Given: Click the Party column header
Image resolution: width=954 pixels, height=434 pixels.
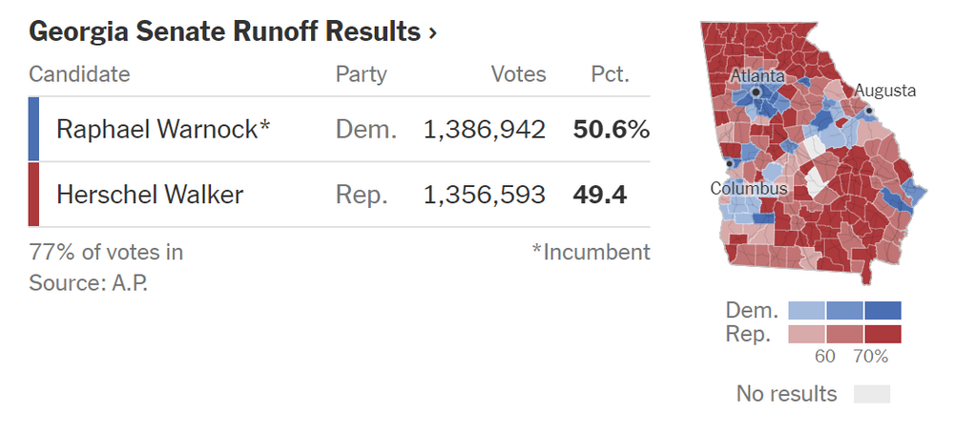Looking at the screenshot, I should (x=361, y=74).
